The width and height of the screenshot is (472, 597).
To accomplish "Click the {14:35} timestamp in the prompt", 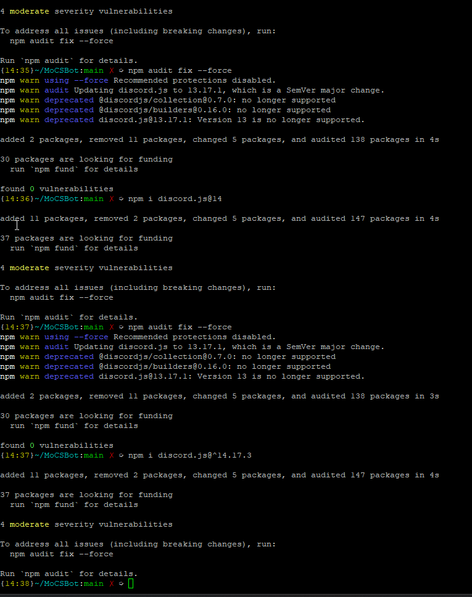I will point(12,71).
